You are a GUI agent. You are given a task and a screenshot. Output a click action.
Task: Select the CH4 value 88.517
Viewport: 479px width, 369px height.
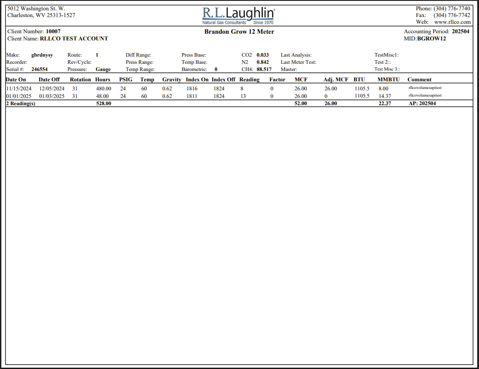(x=262, y=69)
